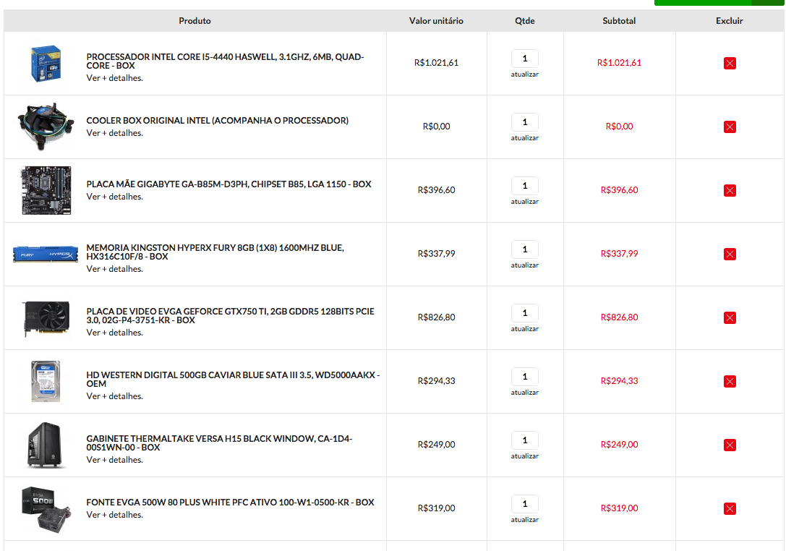
Task: Open the EVGA GTX750 Ti video card image
Action: pyautogui.click(x=46, y=318)
